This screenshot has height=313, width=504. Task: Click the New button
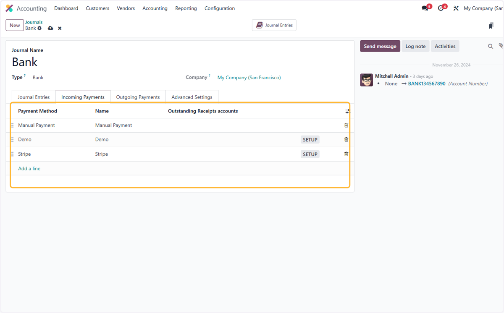click(15, 25)
